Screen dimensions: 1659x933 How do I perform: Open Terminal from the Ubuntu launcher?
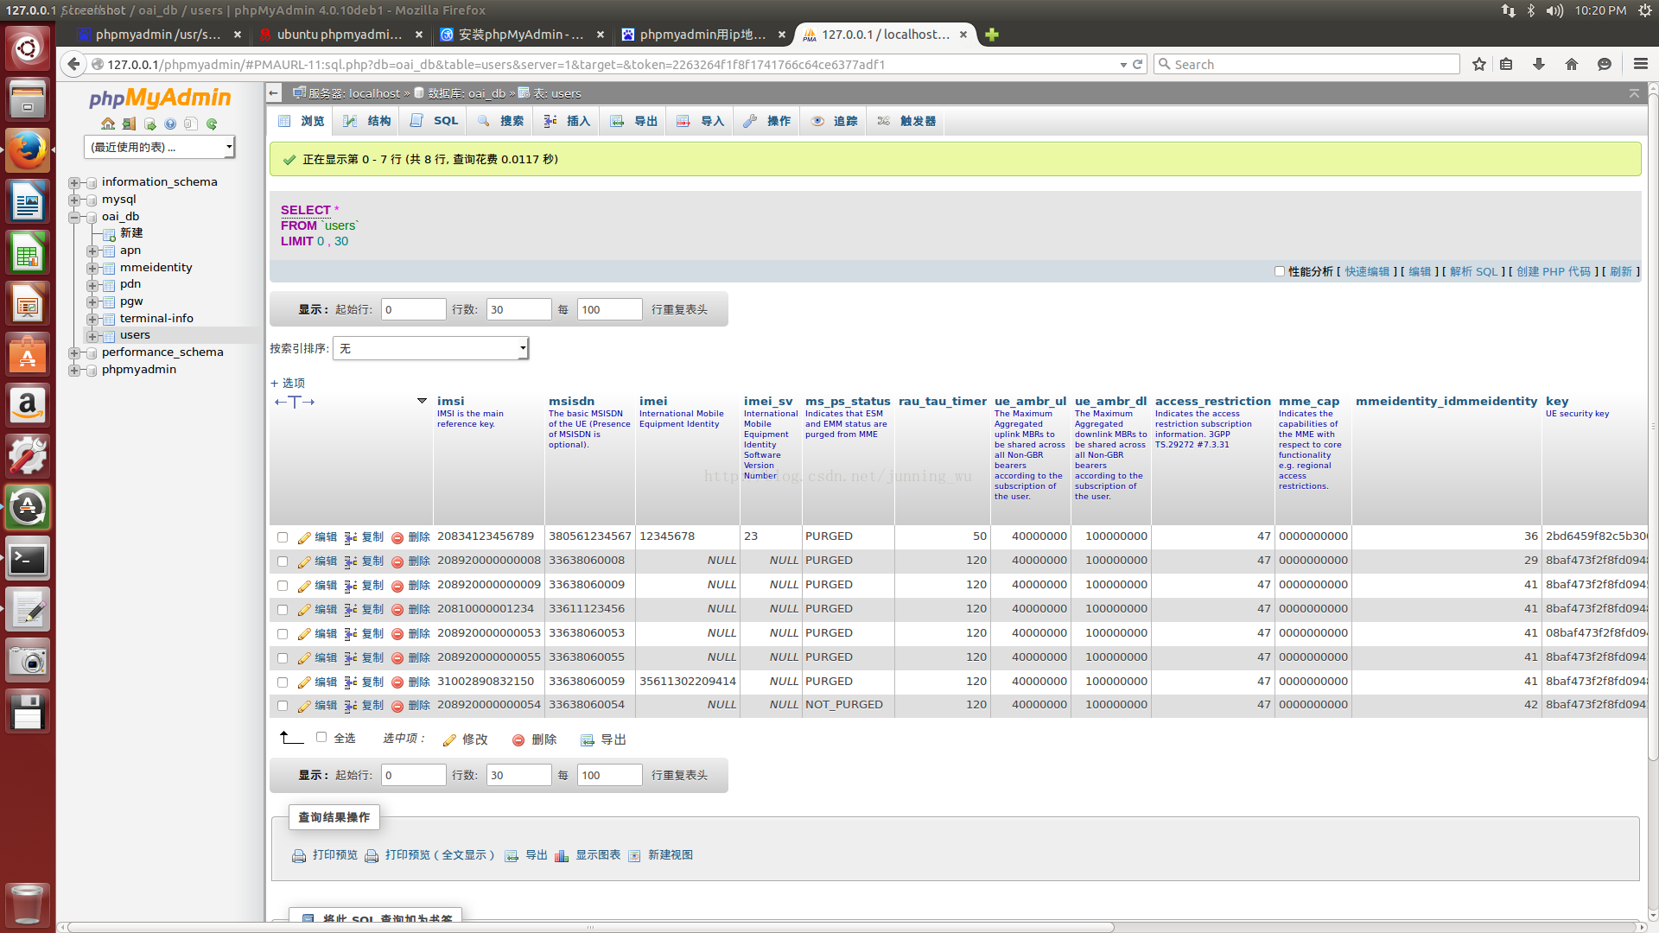(x=28, y=560)
